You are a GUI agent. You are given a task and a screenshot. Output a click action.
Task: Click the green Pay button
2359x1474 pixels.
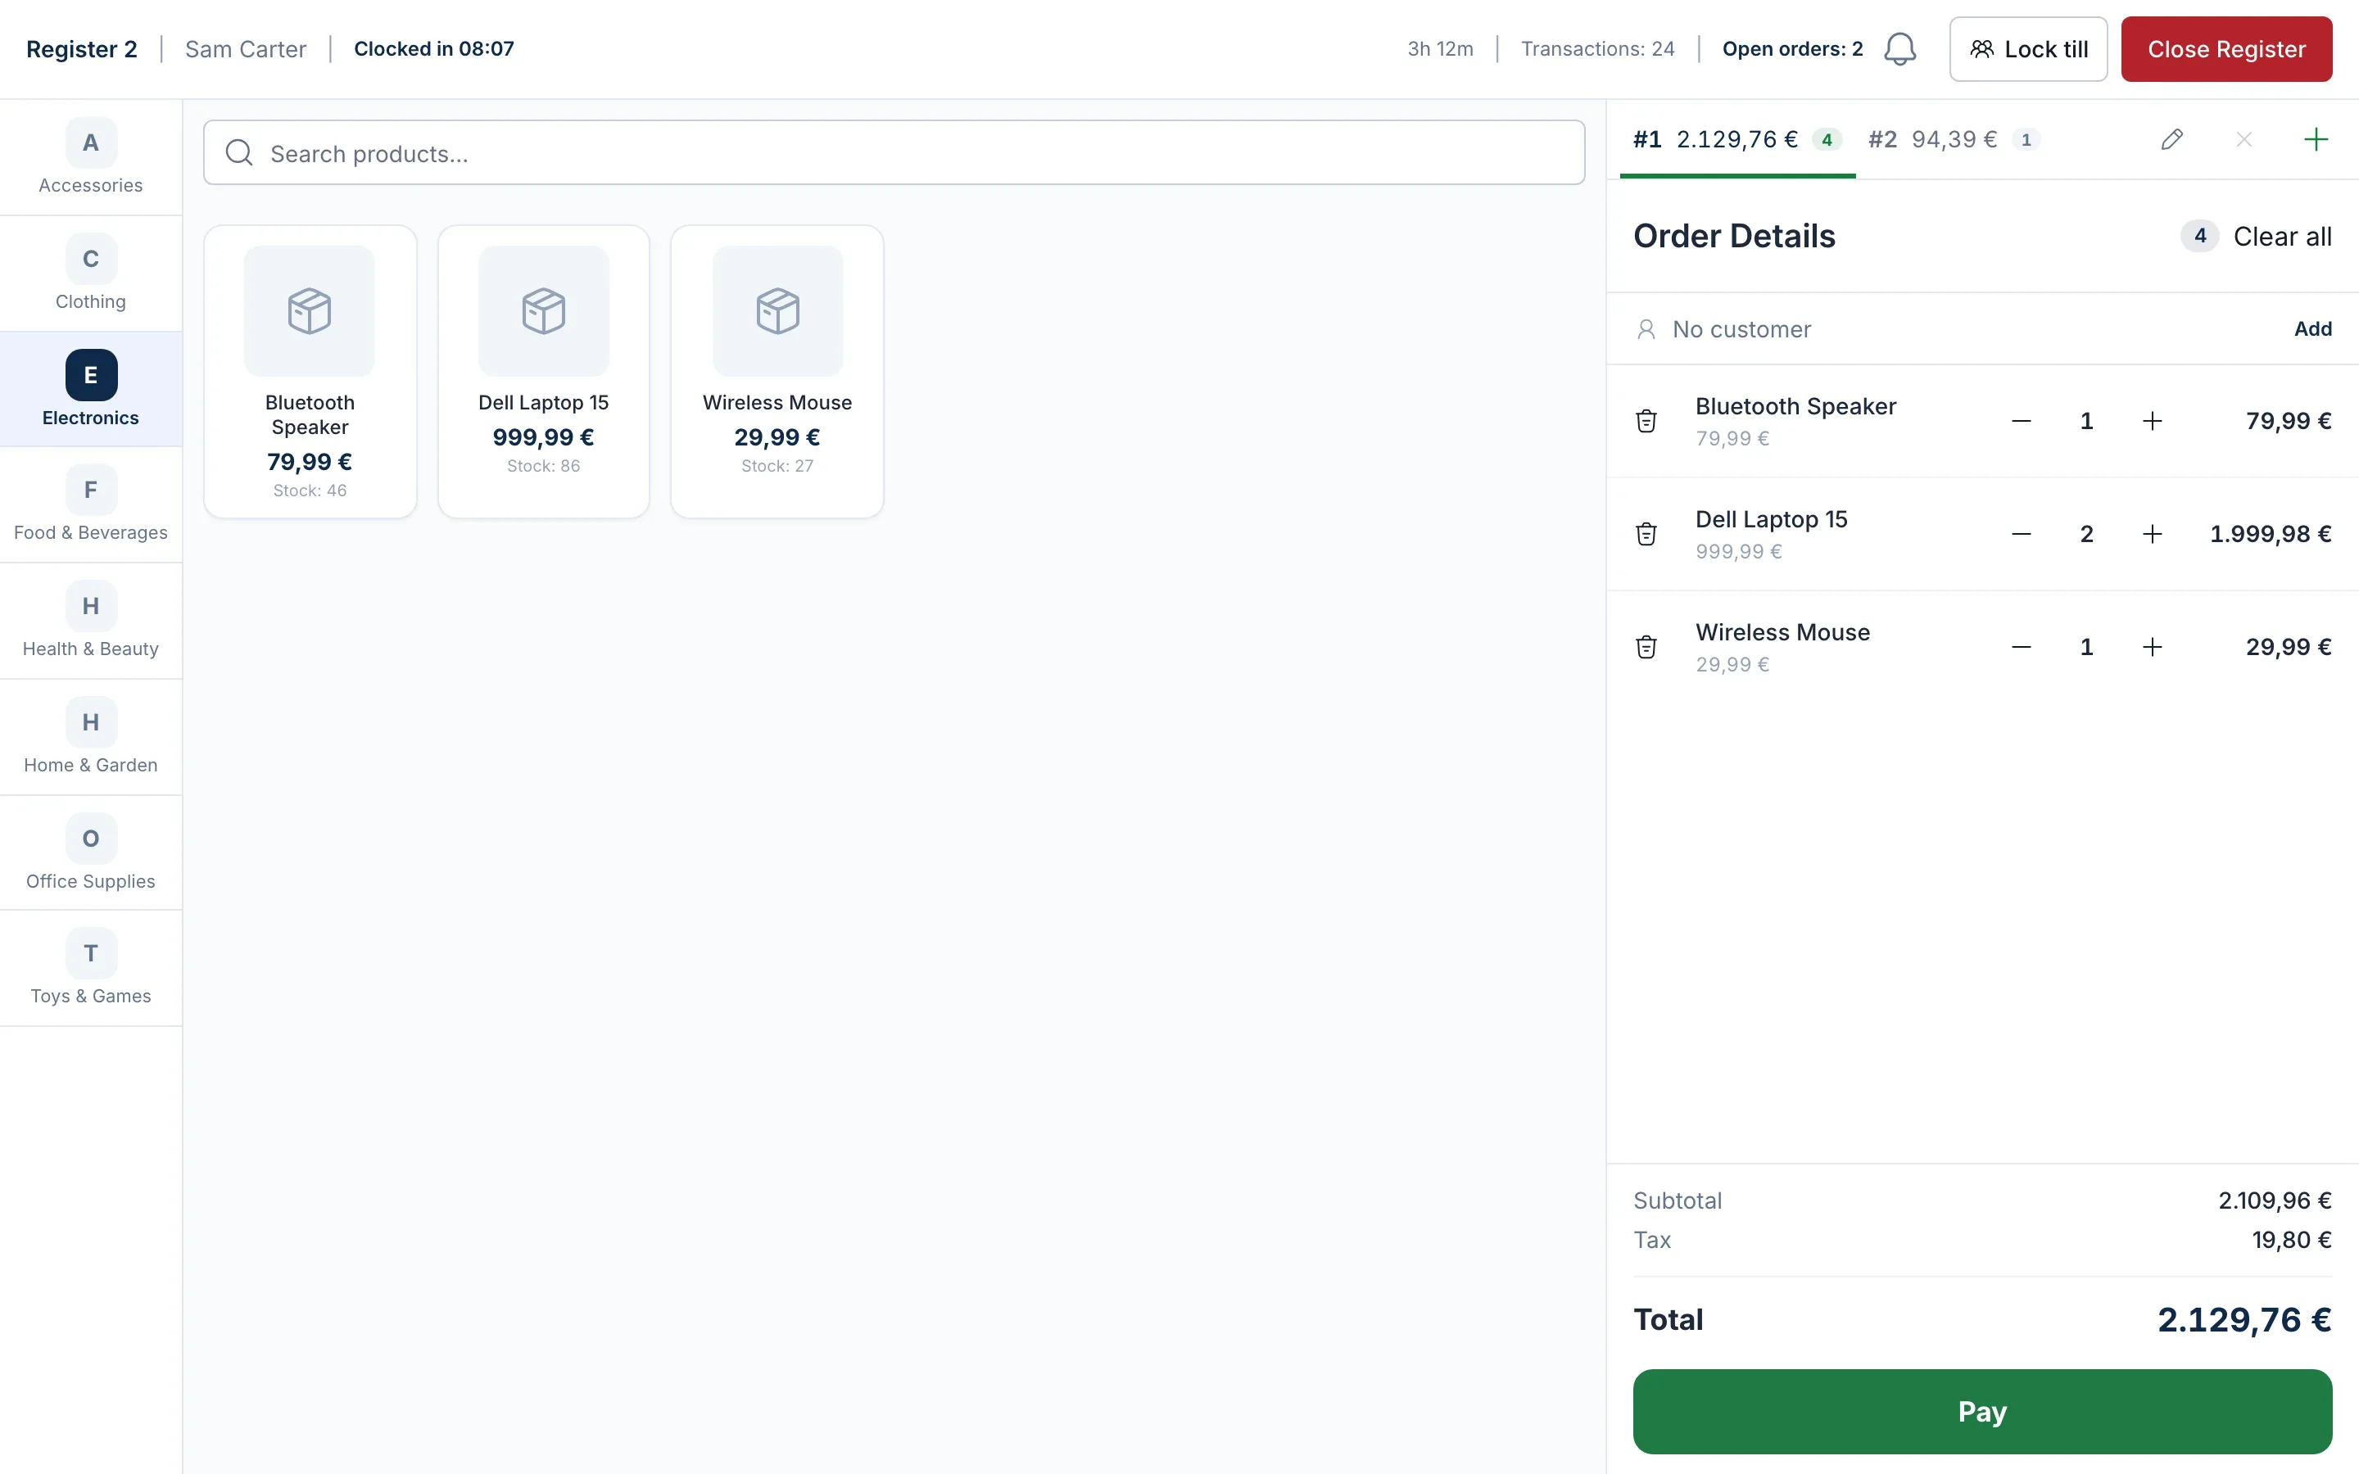click(x=1981, y=1411)
